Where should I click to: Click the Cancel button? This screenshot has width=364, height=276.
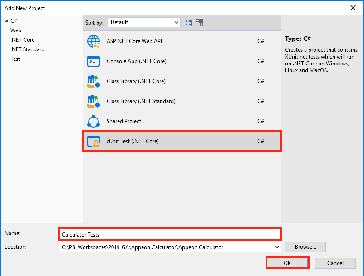pyautogui.click(x=335, y=263)
